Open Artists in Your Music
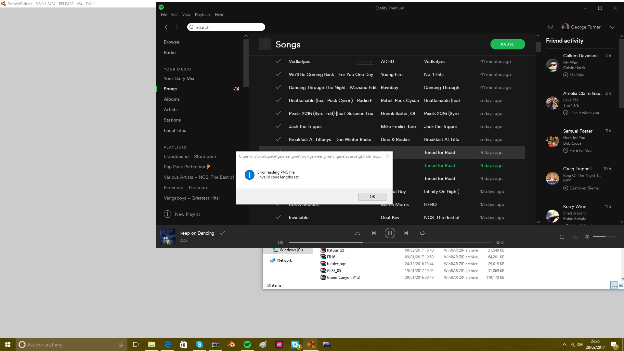Image resolution: width=624 pixels, height=351 pixels. click(171, 110)
